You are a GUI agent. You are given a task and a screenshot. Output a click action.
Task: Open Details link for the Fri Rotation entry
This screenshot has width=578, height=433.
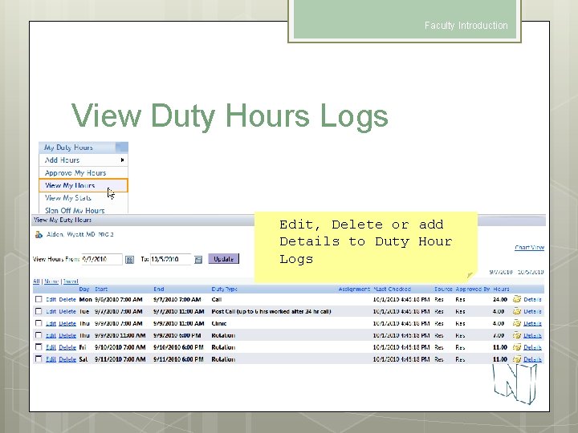(x=533, y=347)
